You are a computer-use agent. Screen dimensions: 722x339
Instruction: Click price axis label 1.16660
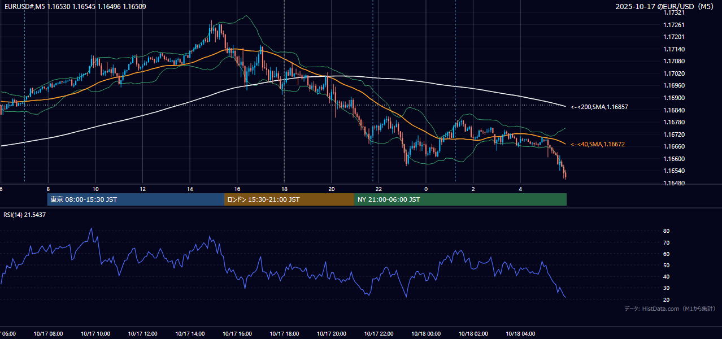coord(673,146)
